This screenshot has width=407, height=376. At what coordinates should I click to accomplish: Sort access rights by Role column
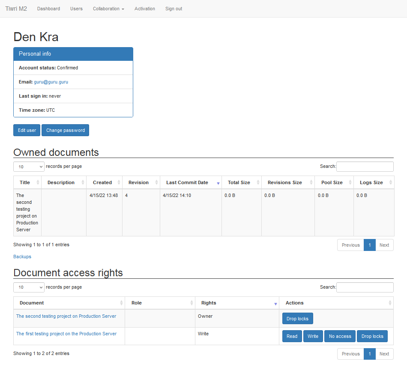pyautogui.click(x=160, y=303)
